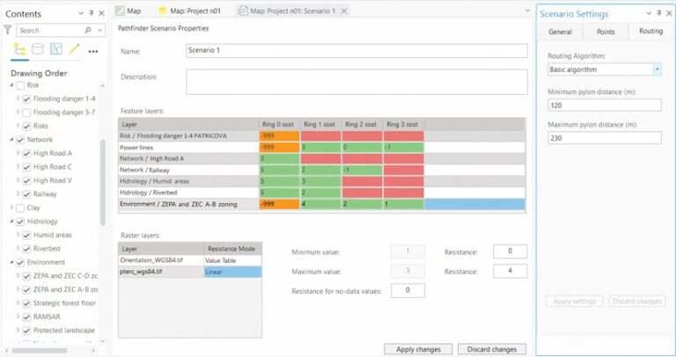This screenshot has width=676, height=357.
Task: Uncheck the RAMSAR layer checkbox
Action: (x=26, y=317)
